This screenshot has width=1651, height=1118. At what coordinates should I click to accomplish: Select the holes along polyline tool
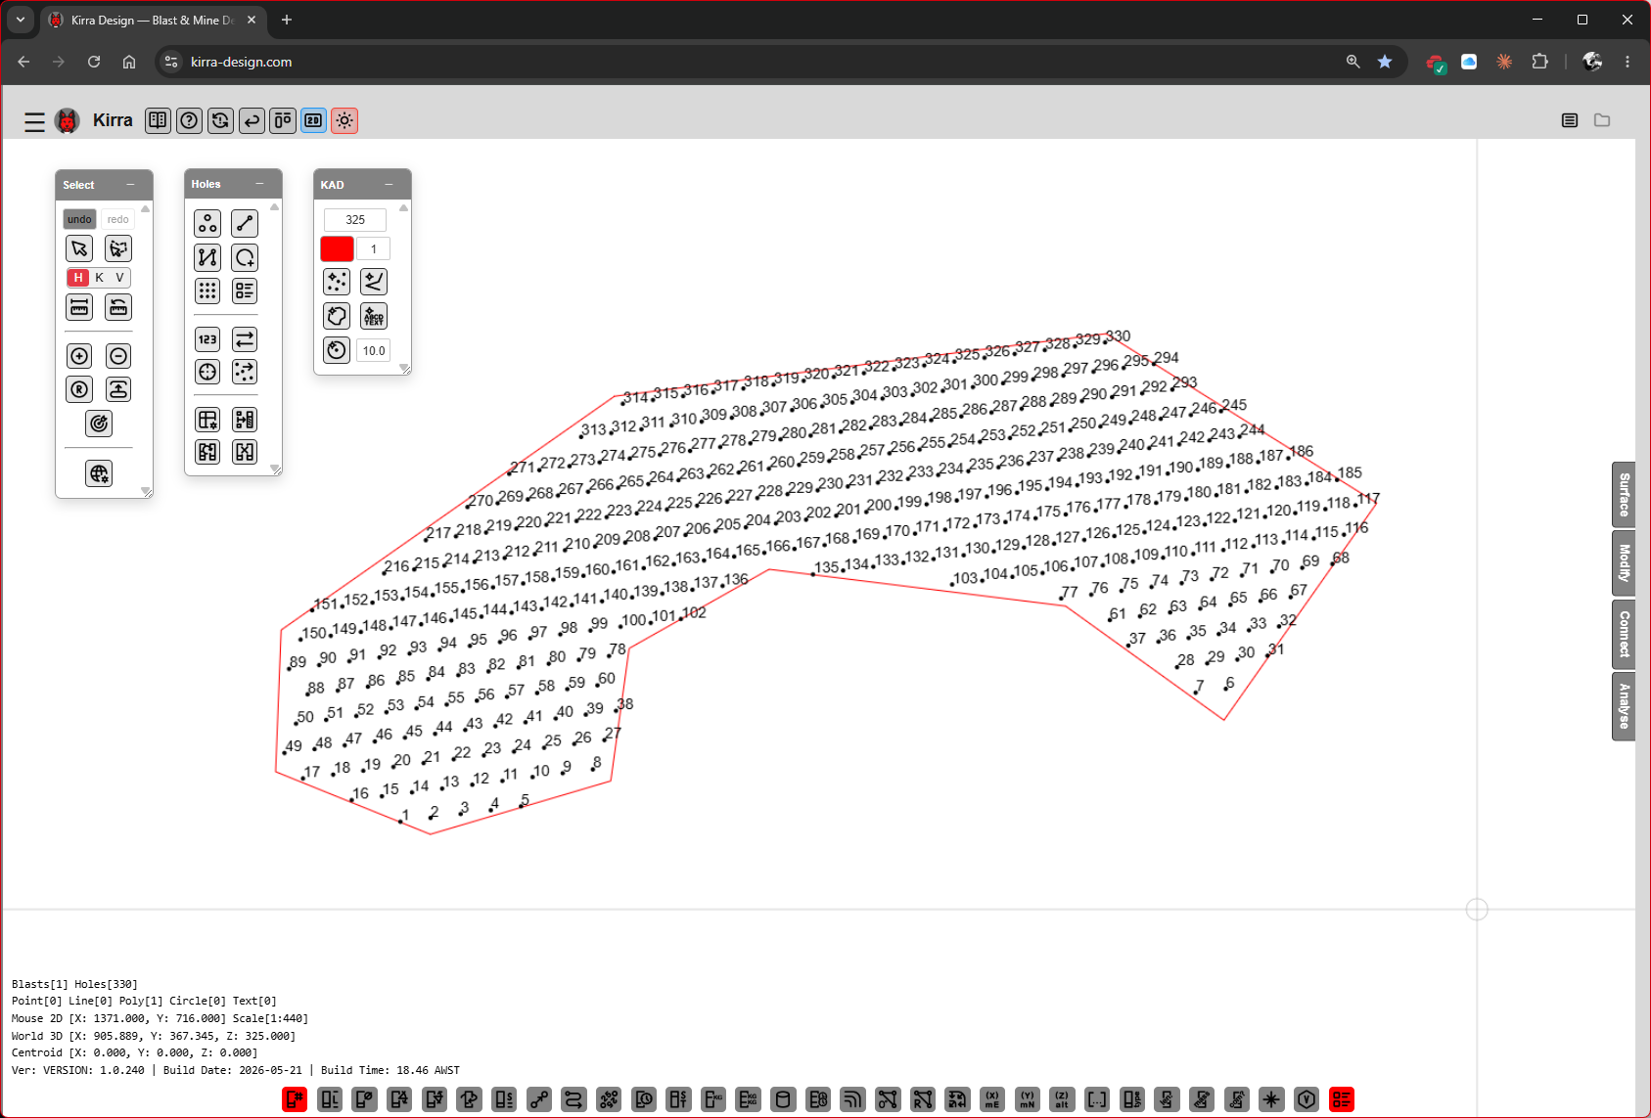point(207,257)
